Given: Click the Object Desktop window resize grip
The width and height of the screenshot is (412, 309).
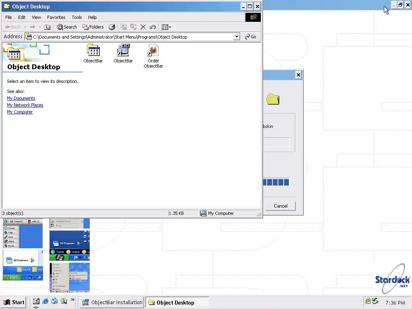Looking at the screenshot, I should point(259,214).
